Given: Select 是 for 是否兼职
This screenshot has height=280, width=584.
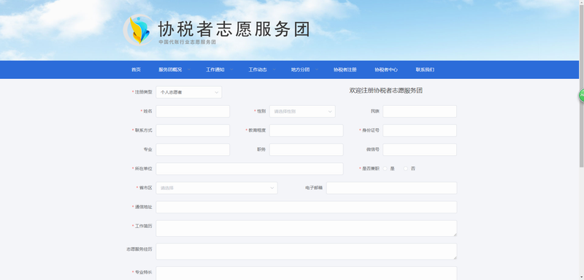Looking at the screenshot, I should pyautogui.click(x=385, y=169).
